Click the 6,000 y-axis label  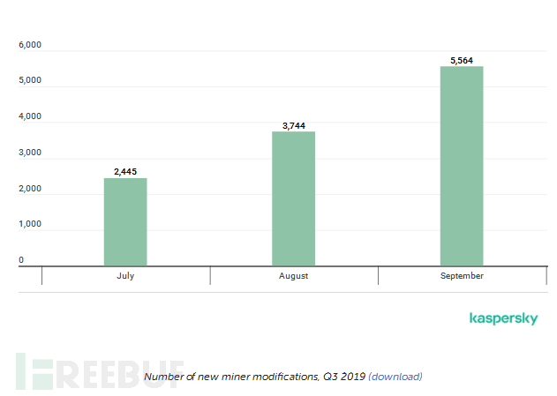pyautogui.click(x=31, y=45)
